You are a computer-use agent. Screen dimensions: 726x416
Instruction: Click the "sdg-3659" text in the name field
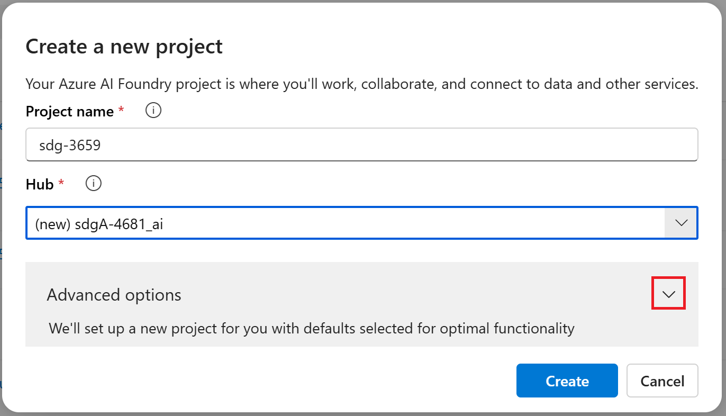70,144
